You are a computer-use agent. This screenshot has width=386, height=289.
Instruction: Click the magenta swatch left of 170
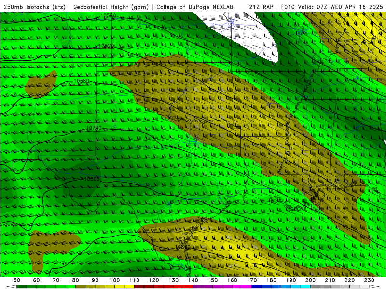click(x=247, y=286)
